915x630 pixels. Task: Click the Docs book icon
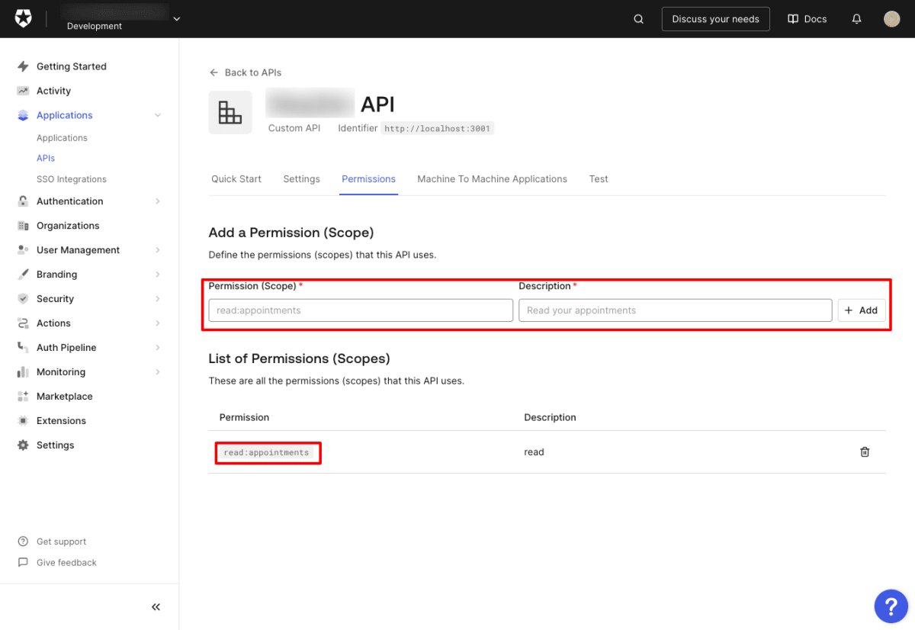point(793,19)
